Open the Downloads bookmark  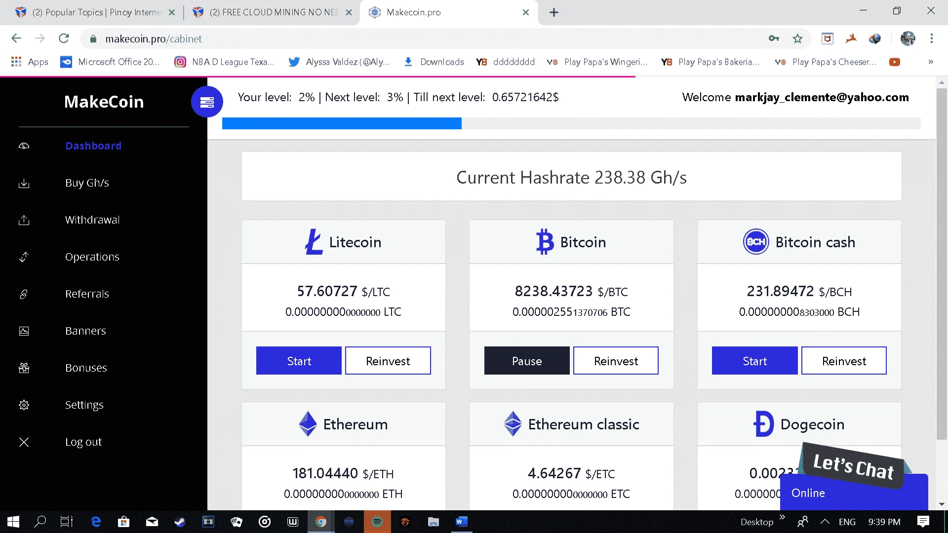pos(434,62)
